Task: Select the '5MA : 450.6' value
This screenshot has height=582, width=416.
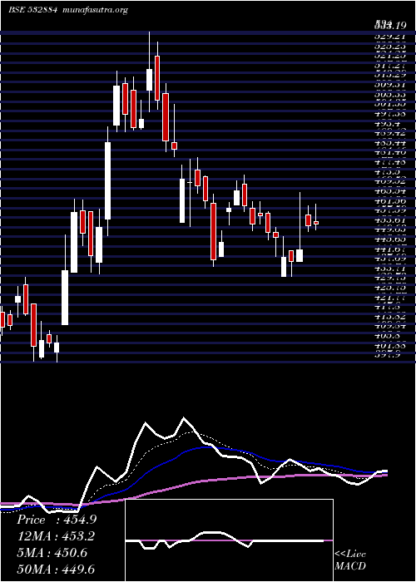Action: (x=52, y=553)
